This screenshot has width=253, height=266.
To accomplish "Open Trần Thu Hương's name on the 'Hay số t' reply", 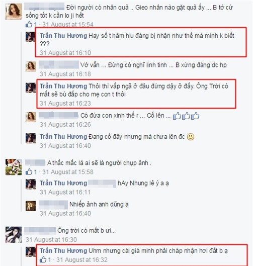I will 63,36.
